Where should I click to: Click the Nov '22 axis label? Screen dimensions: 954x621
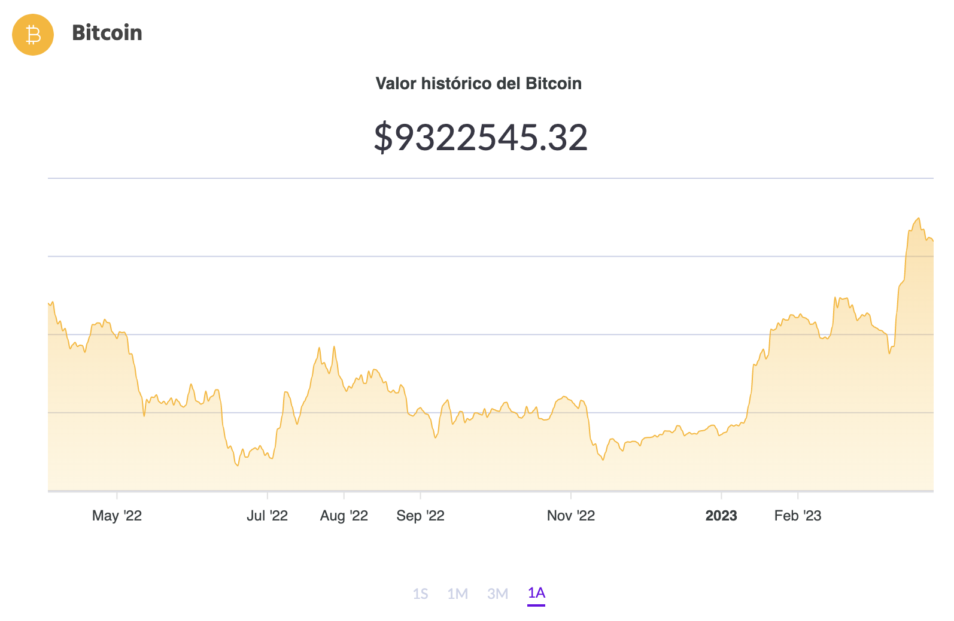coord(570,516)
